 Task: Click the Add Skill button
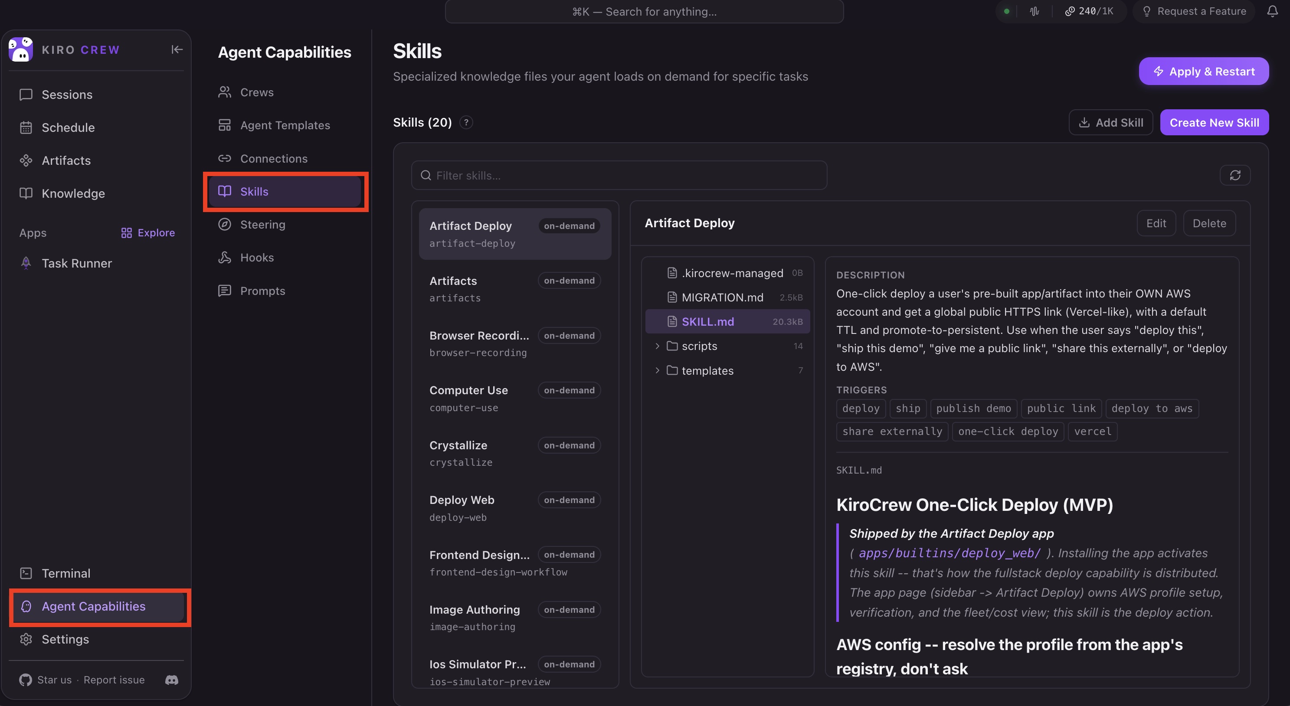(1111, 122)
